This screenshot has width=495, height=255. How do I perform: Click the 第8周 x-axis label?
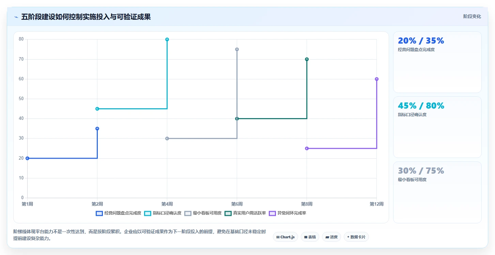pos(307,204)
